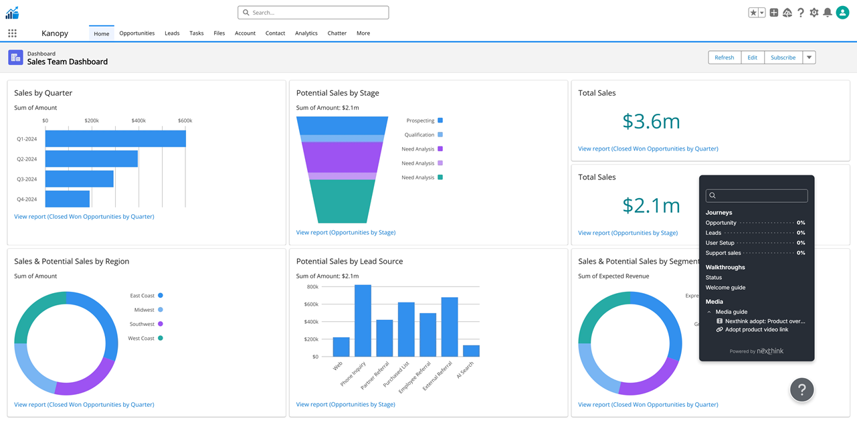Open the notifications bell
This screenshot has height=437, width=857.
click(828, 13)
